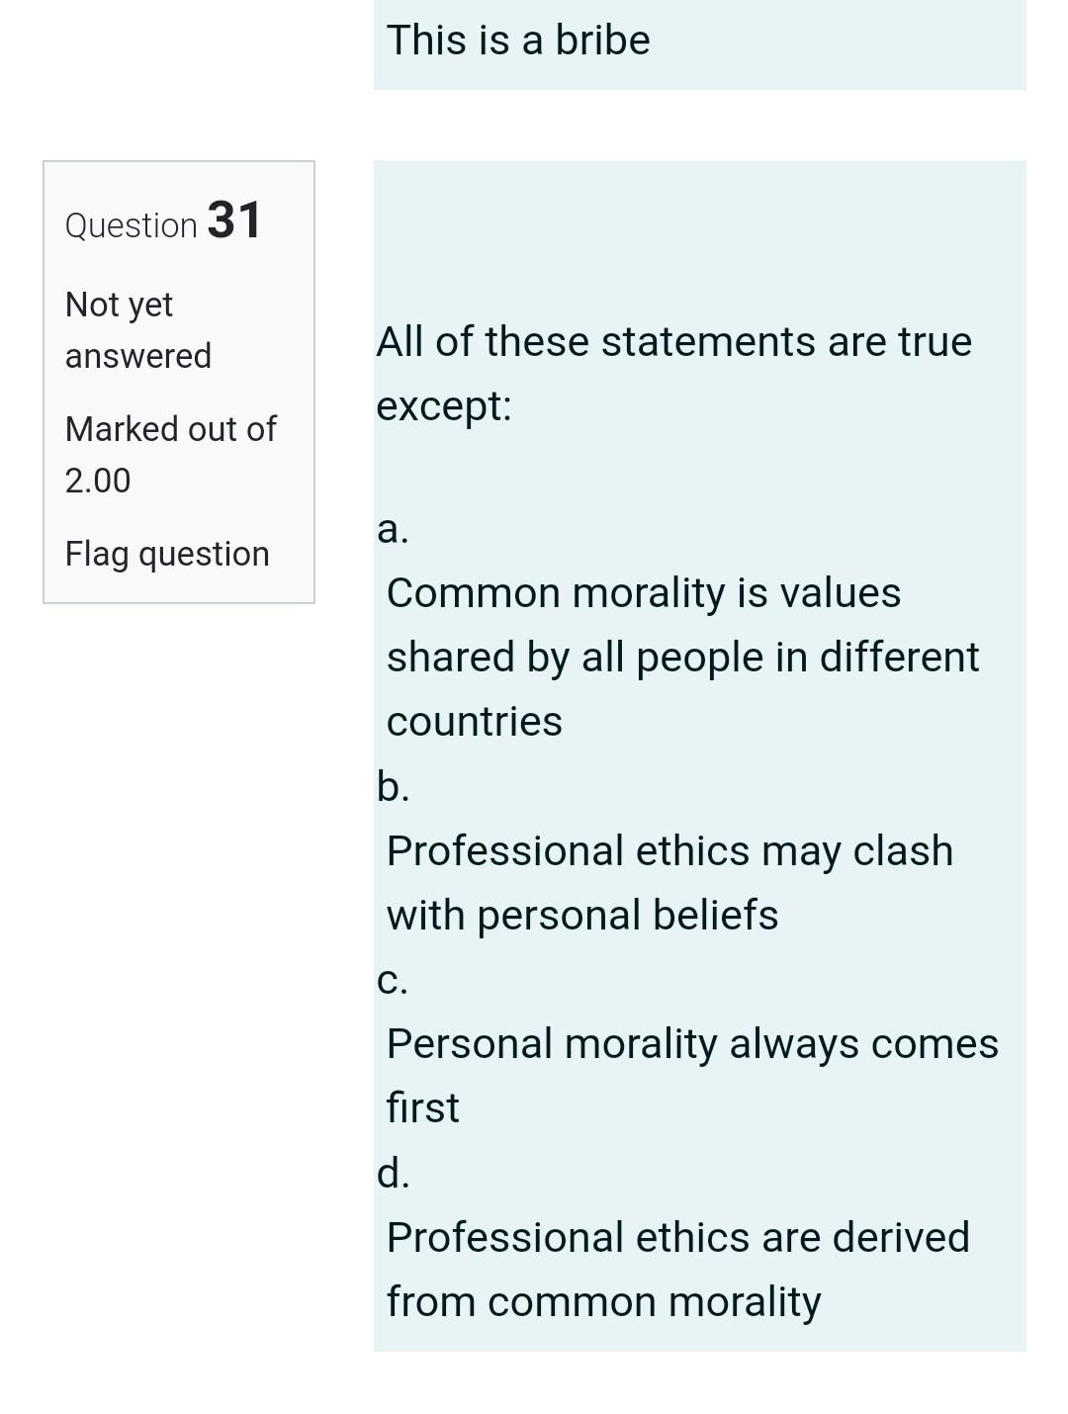Click the Question 31 label
Viewport: 1068px width, 1414px height.
point(162,221)
